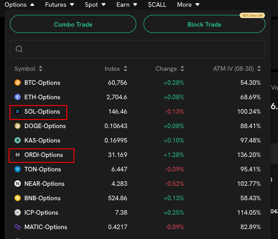Open the $CALL menu item
The width and height of the screenshot is (278, 239).
pos(157,5)
